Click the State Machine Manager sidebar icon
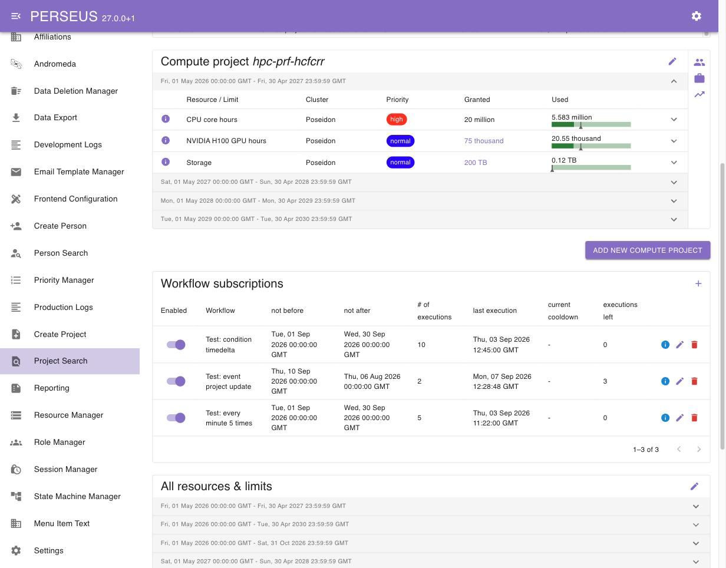Image resolution: width=726 pixels, height=568 pixels. point(16,496)
